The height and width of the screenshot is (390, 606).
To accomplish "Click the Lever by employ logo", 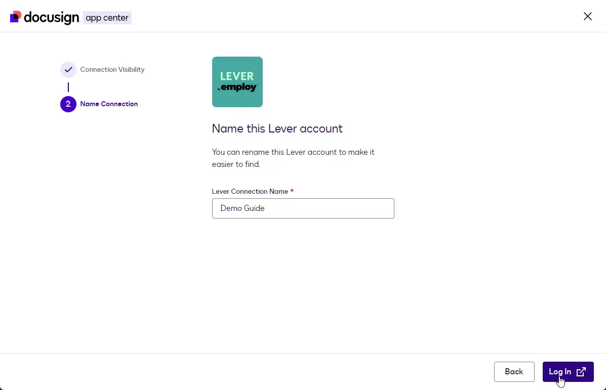I will (237, 82).
